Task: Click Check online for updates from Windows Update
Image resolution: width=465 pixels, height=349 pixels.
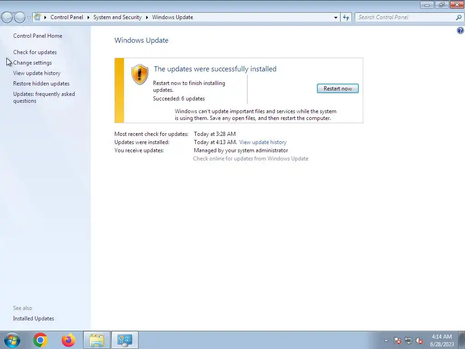Action: click(251, 159)
